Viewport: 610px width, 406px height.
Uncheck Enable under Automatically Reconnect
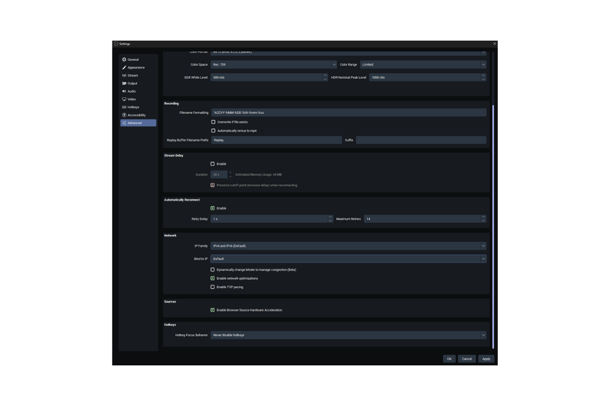212,208
